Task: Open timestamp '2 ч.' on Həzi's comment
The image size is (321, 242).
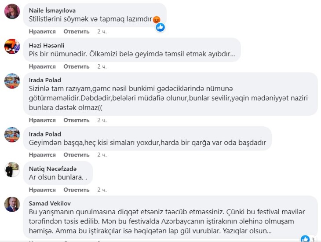Action: tap(102, 66)
